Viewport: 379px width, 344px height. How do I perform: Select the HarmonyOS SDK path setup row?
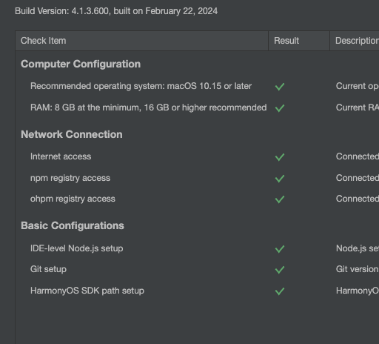[x=197, y=291]
